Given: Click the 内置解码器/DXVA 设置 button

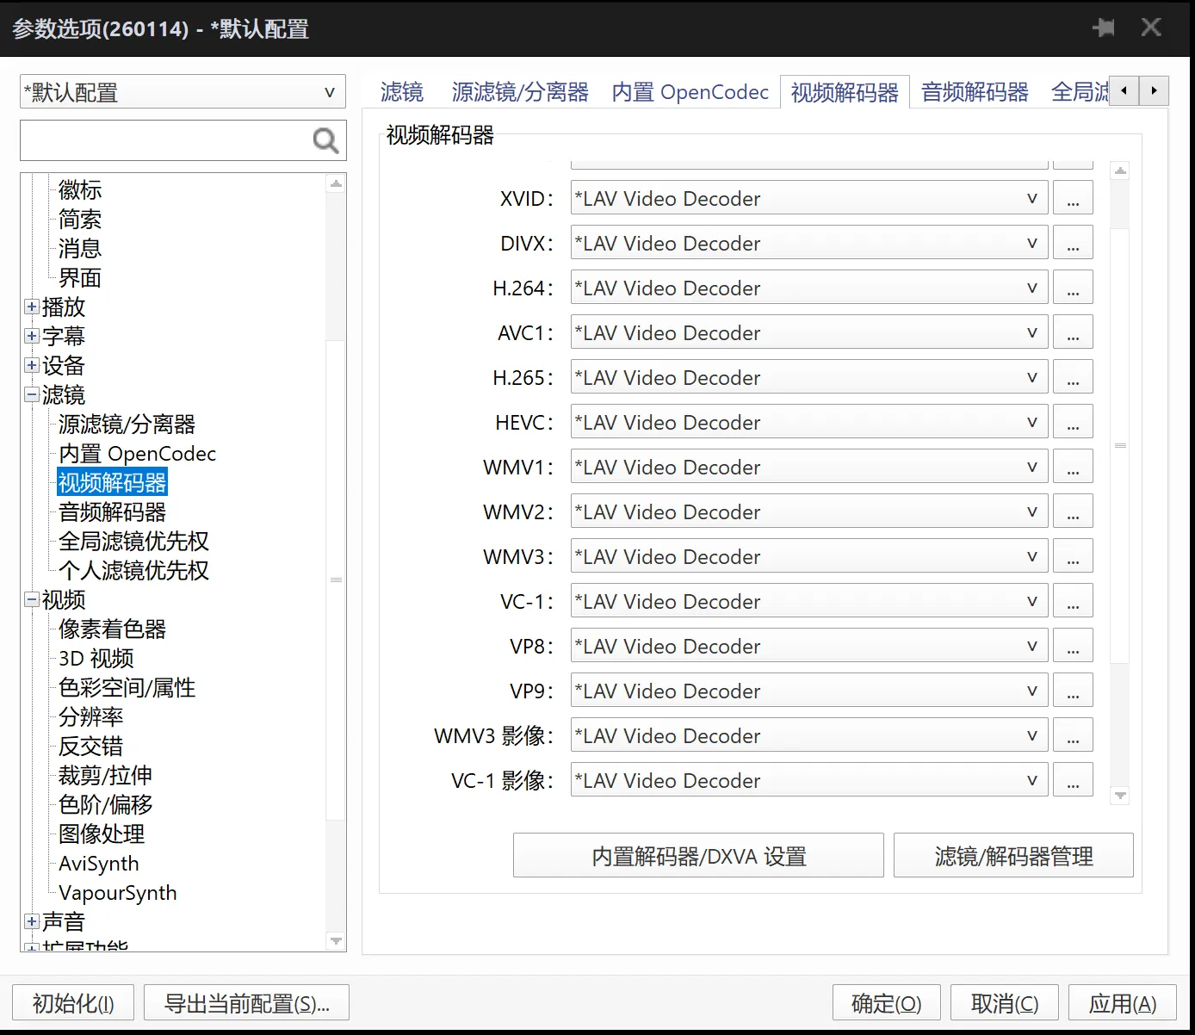Looking at the screenshot, I should 698,856.
